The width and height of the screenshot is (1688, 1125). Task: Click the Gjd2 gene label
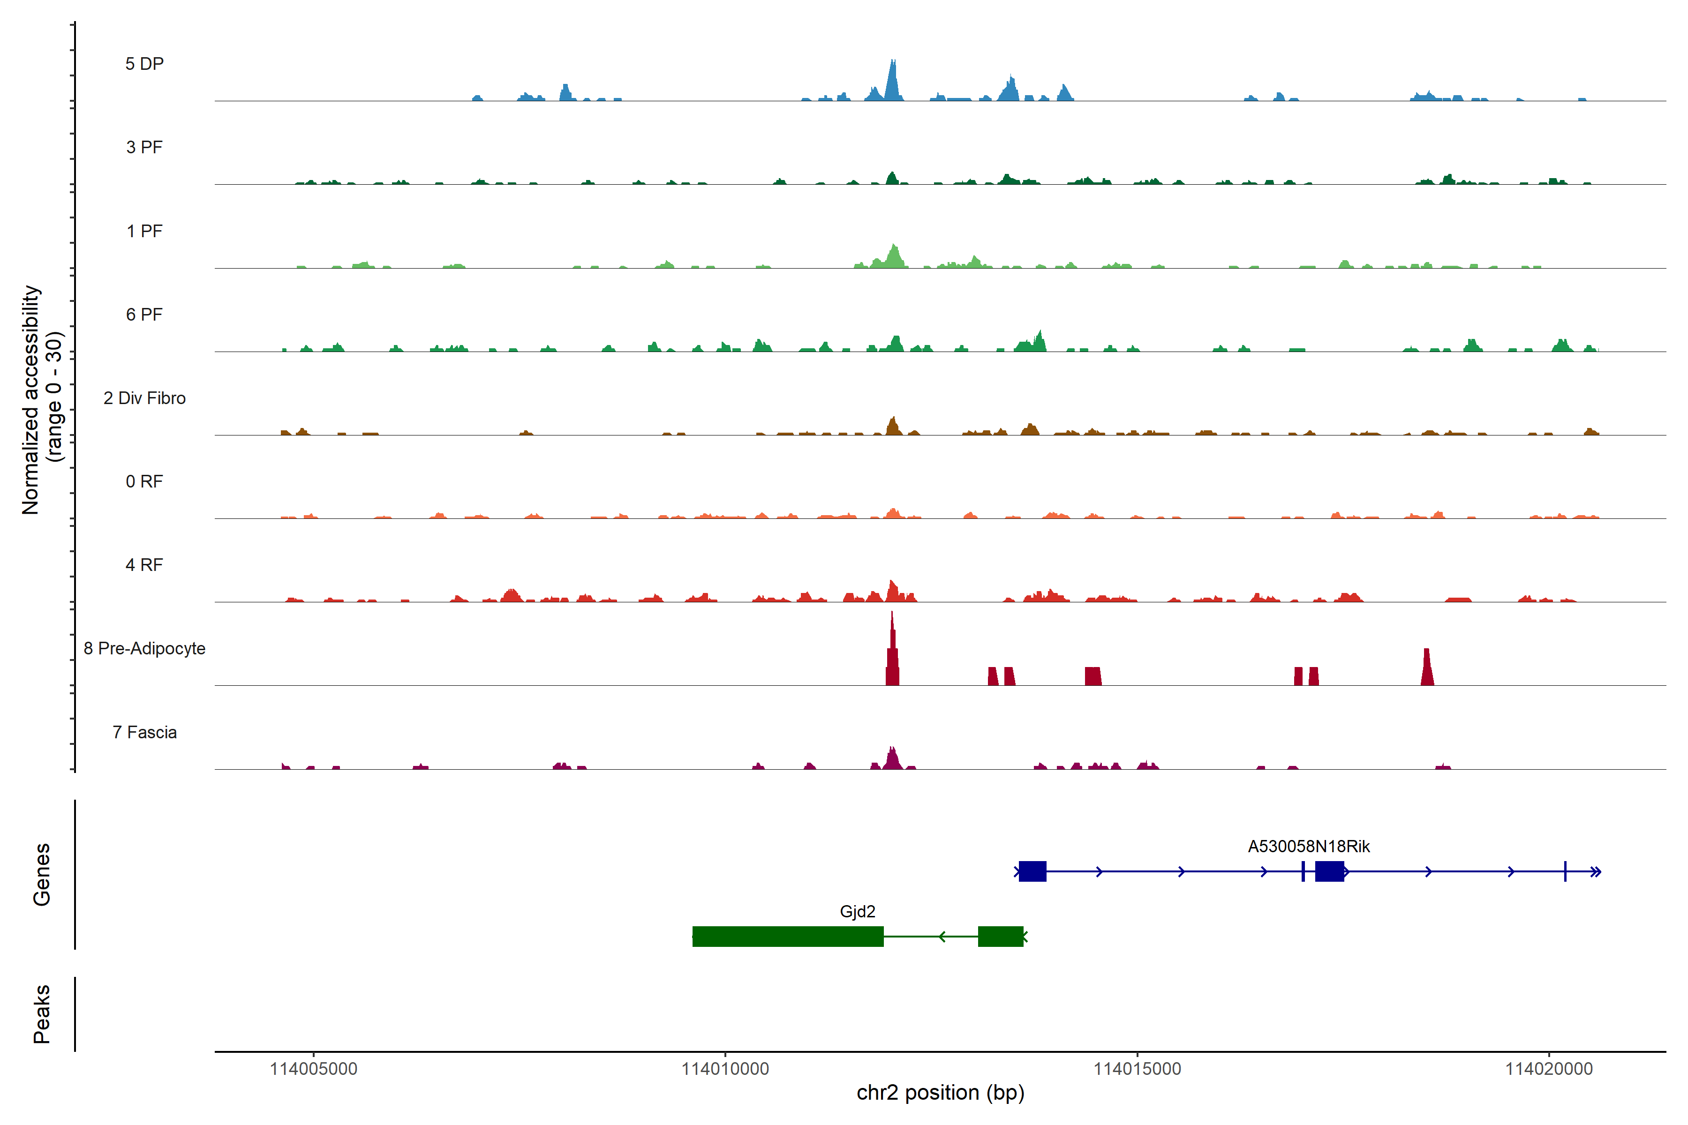coord(857,911)
